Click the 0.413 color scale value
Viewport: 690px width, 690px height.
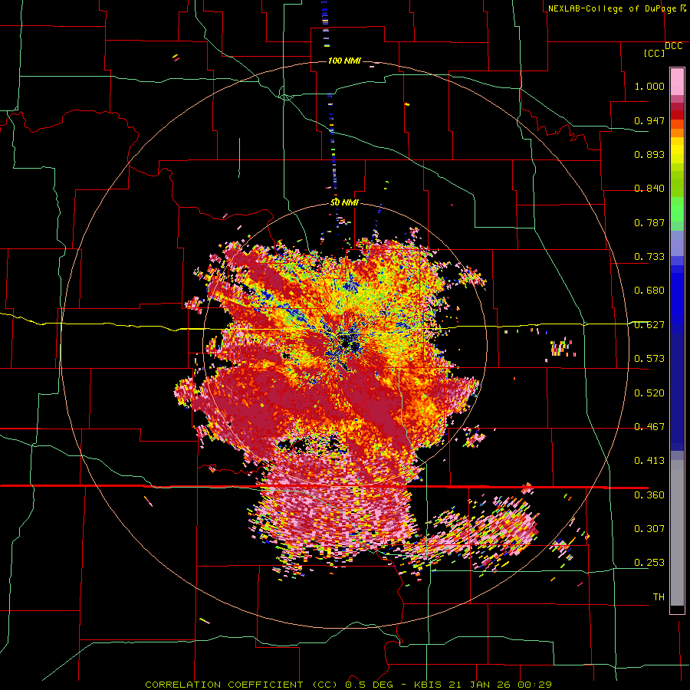pos(649,461)
